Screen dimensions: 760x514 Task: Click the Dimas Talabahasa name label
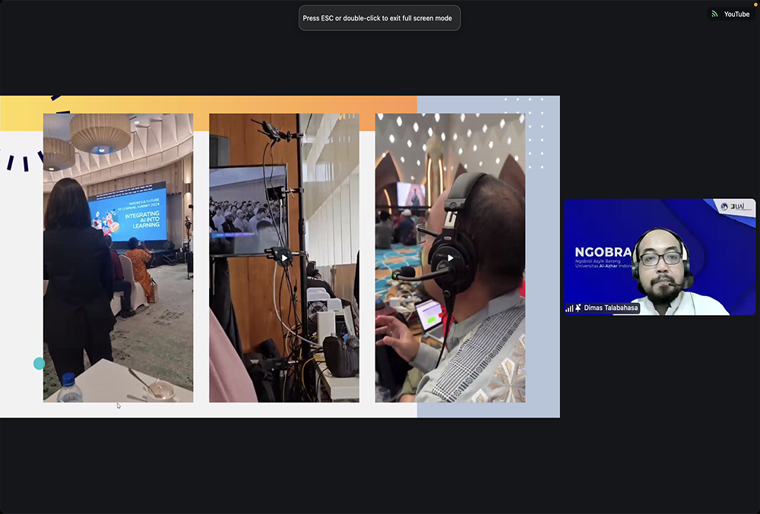pyautogui.click(x=610, y=308)
